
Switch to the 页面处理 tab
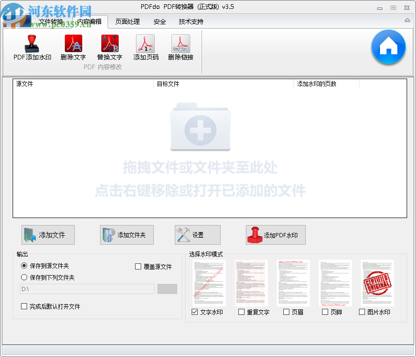coord(128,22)
